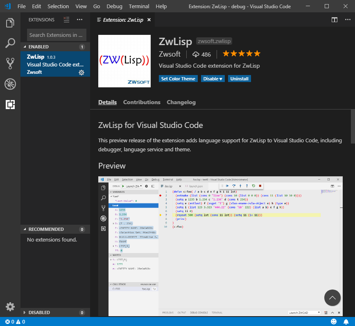355x326 pixels.
Task: Click the 'ZwLisp for Visual Studio Code' heading
Action: click(151, 125)
